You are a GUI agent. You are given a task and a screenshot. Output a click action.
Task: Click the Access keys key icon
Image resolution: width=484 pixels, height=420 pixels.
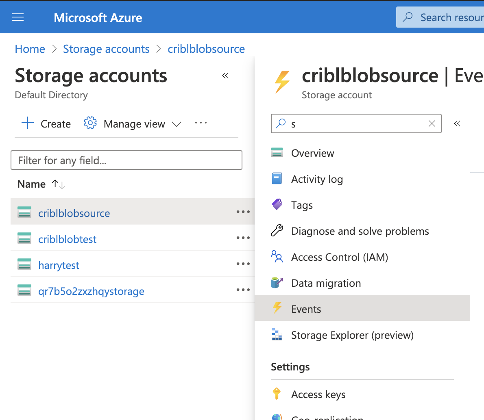tap(277, 394)
